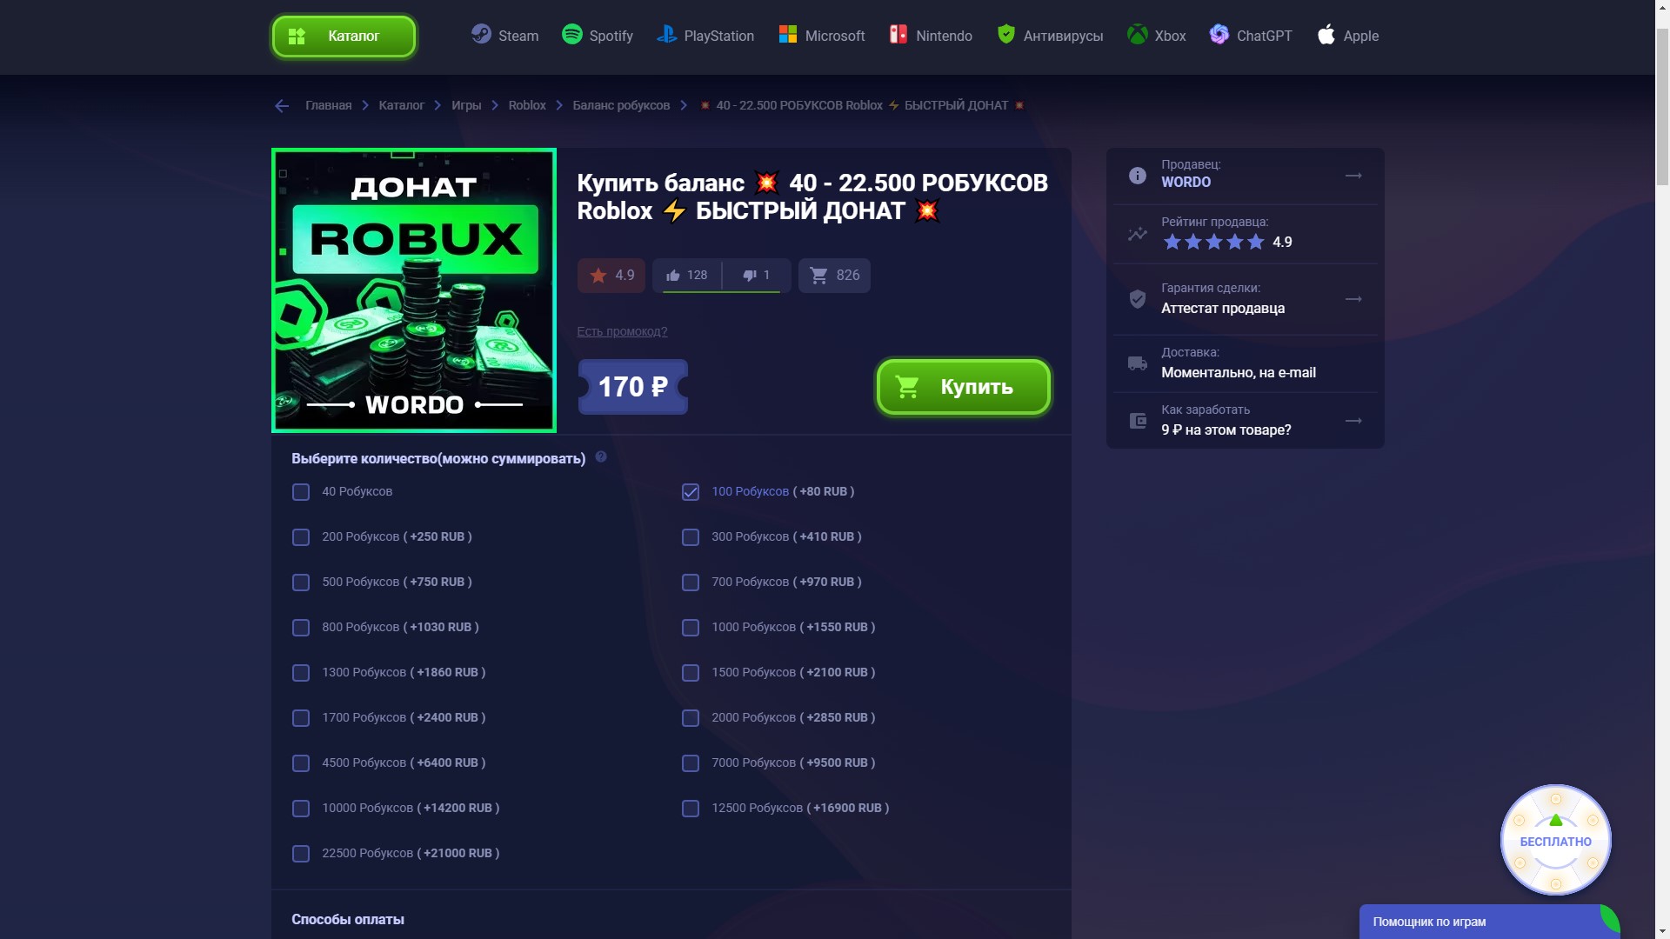The height and width of the screenshot is (939, 1670).
Task: Check the 300 Робуксов checkbox
Action: [x=691, y=537]
